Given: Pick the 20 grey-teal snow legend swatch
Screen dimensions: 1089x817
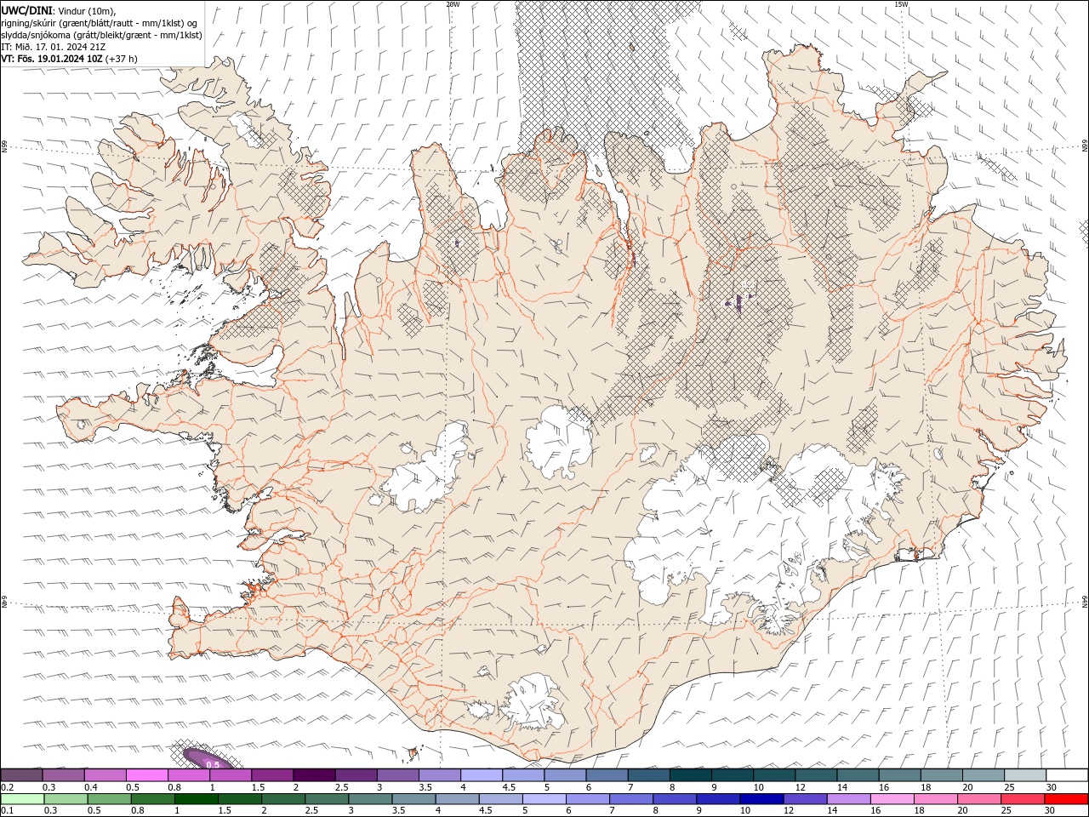Looking at the screenshot, I should [x=984, y=775].
